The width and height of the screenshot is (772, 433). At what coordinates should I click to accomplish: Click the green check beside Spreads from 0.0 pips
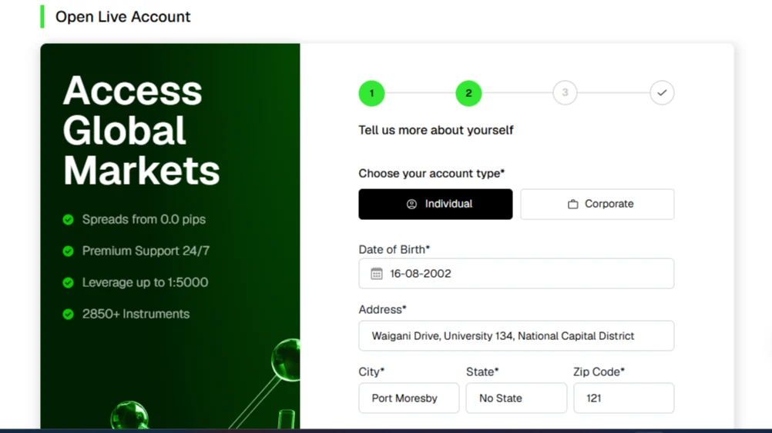69,220
